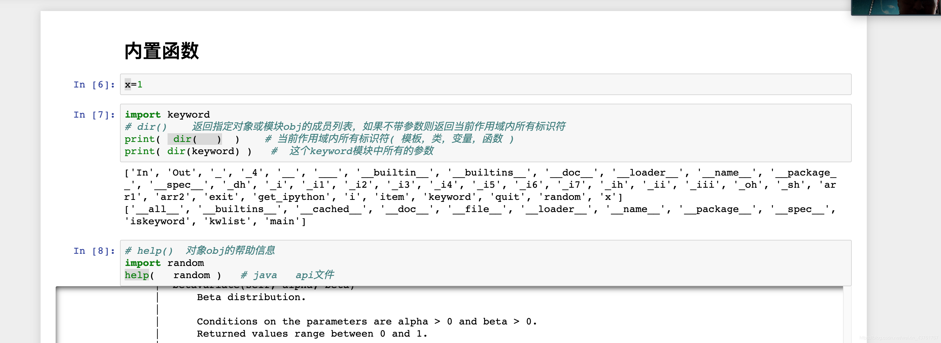Viewport: 941px width, 343px height.
Task: Click the 'Beta distribution.' output line
Action: [251, 297]
